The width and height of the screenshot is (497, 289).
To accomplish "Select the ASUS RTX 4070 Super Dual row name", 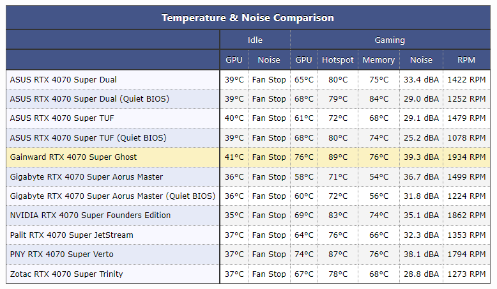I will tap(63, 80).
